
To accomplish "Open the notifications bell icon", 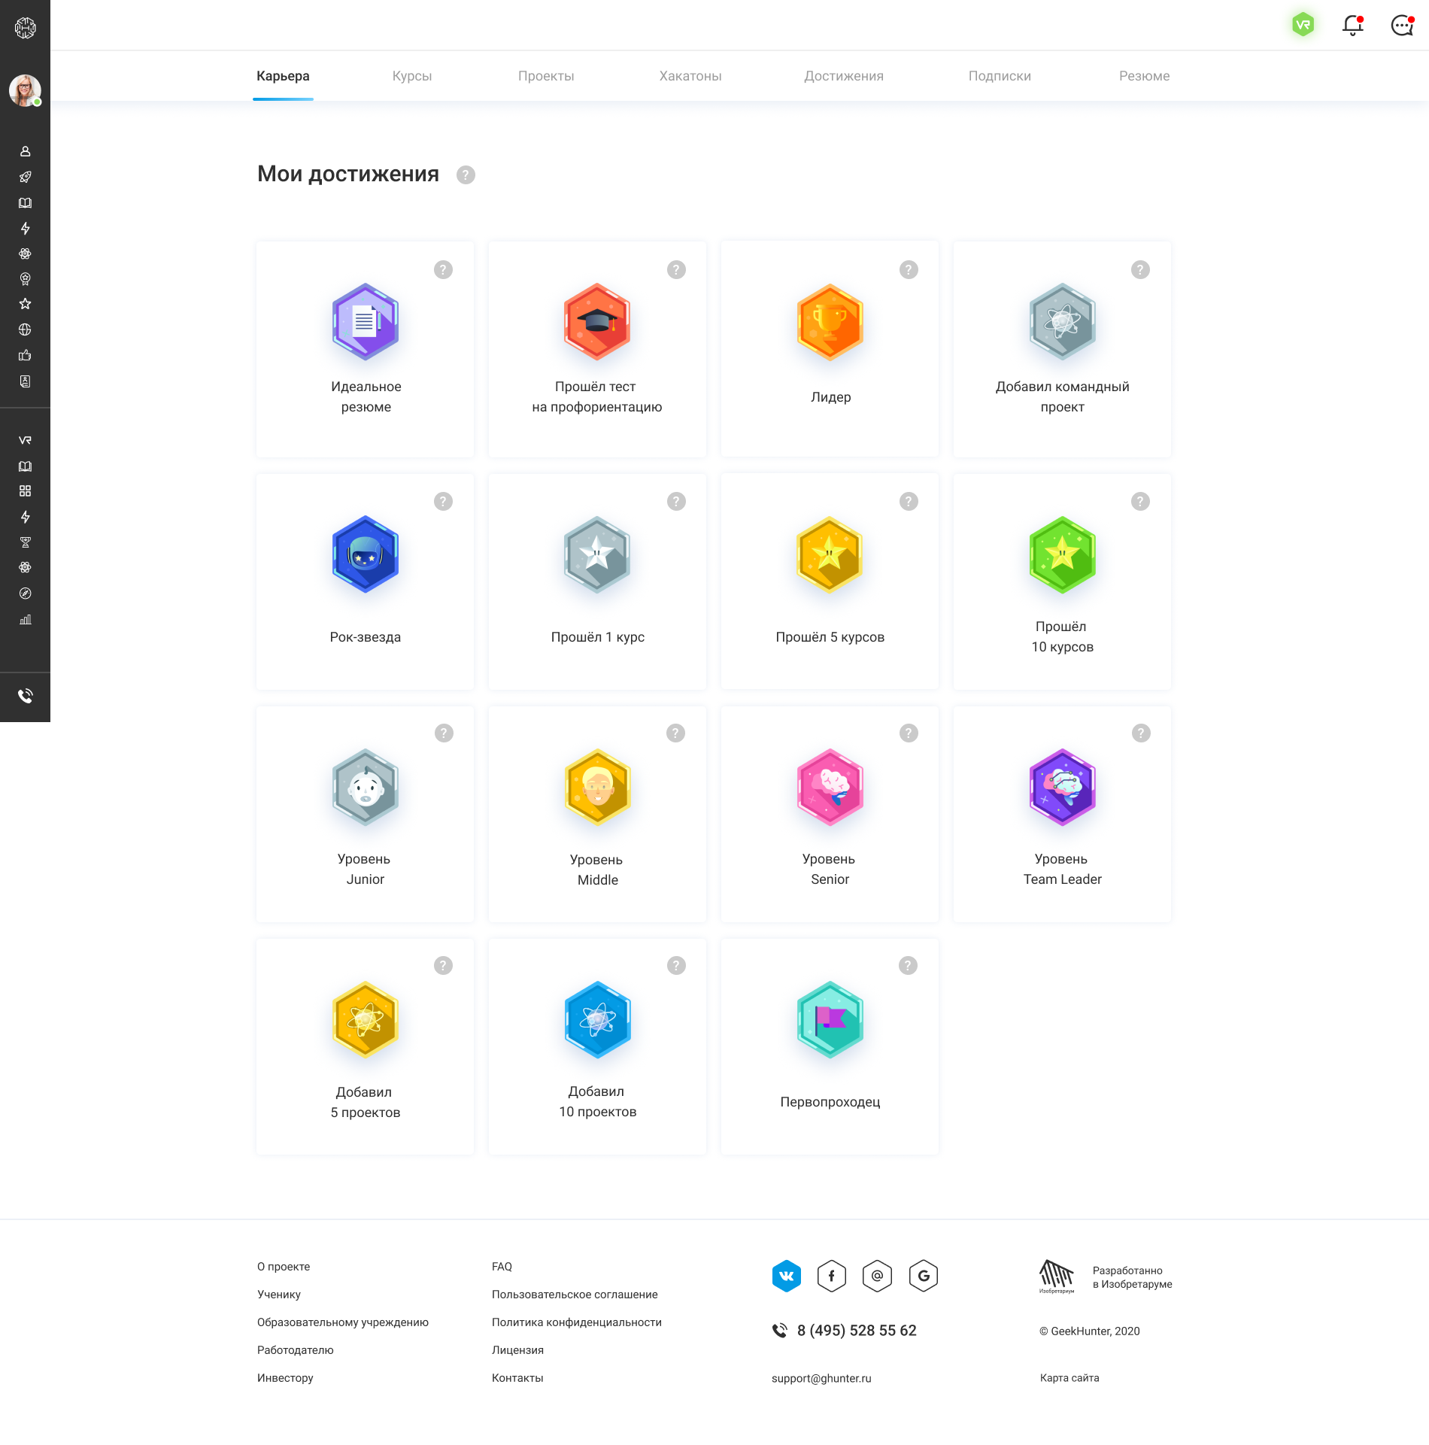I will (x=1352, y=26).
